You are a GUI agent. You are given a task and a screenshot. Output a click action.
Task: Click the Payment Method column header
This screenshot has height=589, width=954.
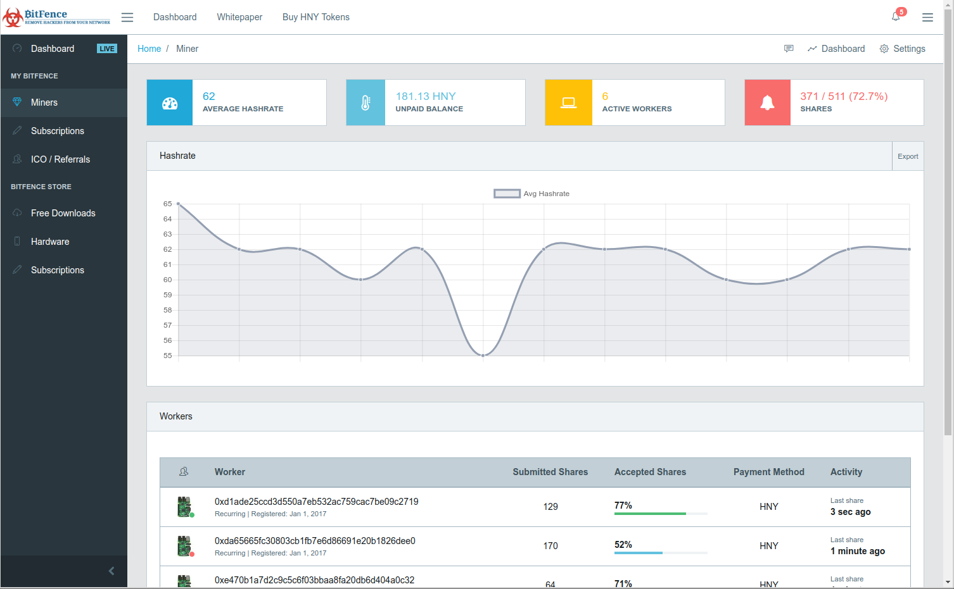point(768,472)
